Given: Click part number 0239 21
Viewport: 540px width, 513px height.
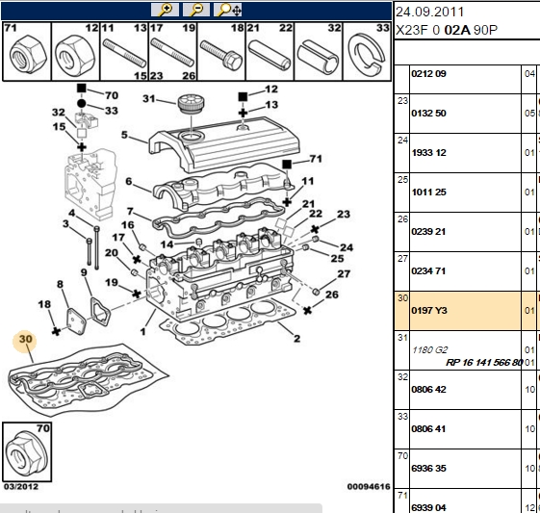Looking at the screenshot, I should [x=428, y=231].
